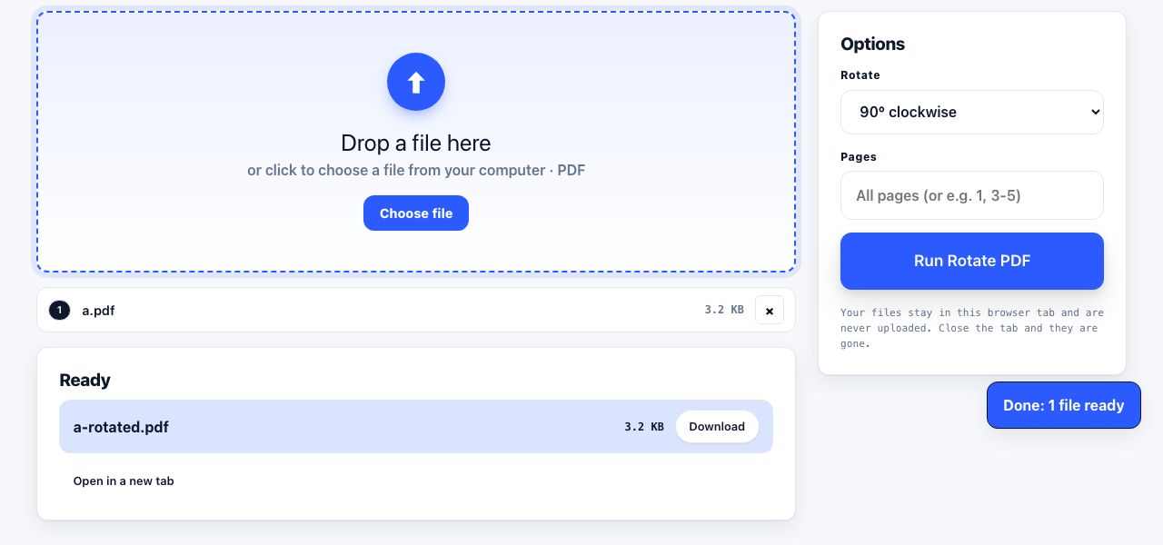Click the a-rotated.pdf file name
1163x545 pixels.
(121, 427)
